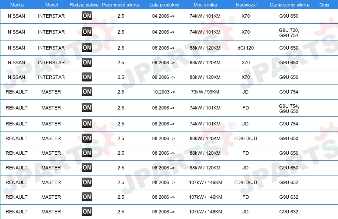This screenshot has height=219, width=338.
Task: Select ED/HD/UD cell in the 107kW row
Action: coord(246,182)
